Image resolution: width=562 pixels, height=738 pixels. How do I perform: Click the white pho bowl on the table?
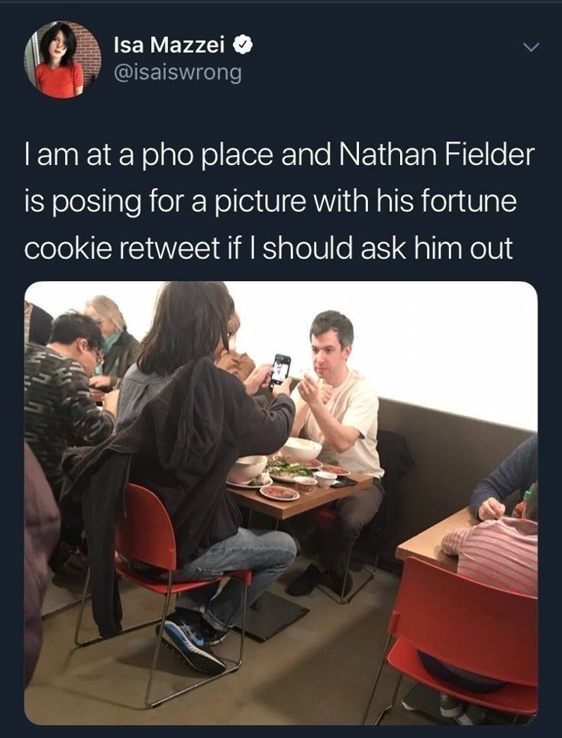[x=301, y=449]
